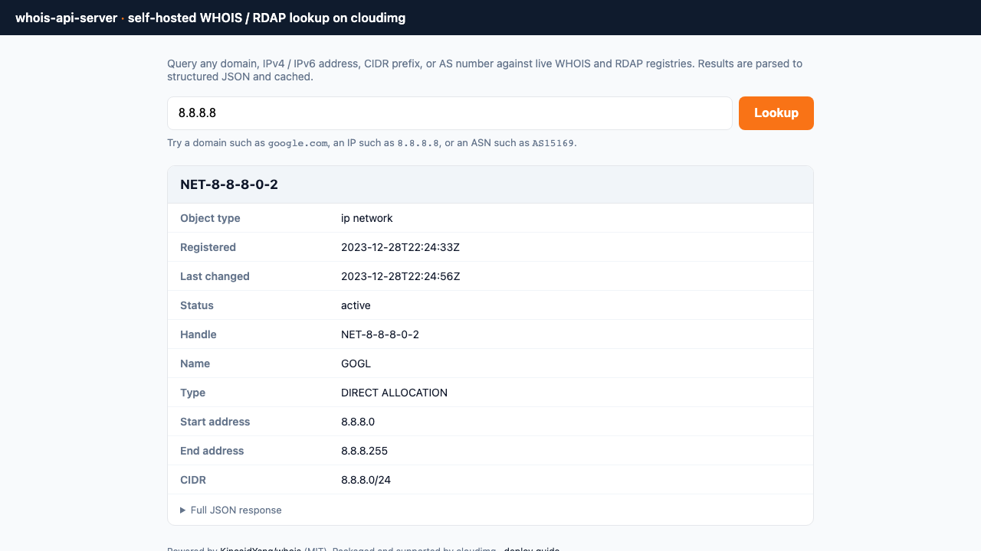The height and width of the screenshot is (551, 981).
Task: Click the 'Status' row label
Action: (197, 305)
